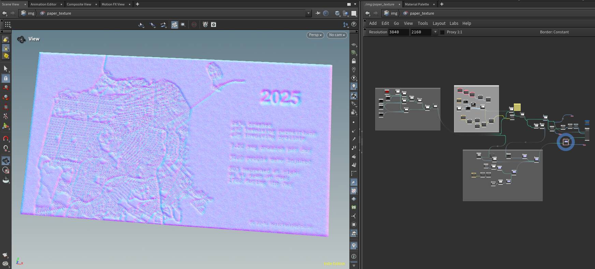This screenshot has height=269, width=595.
Task: Open the Persp viewport dropdown
Action: pyautogui.click(x=315, y=35)
